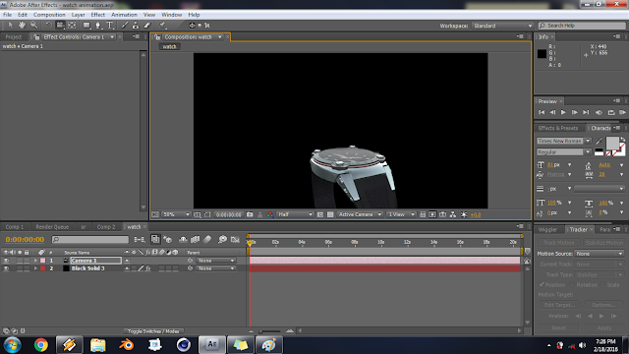Open the Half resolution dropdown
The height and width of the screenshot is (354, 629).
pos(295,214)
